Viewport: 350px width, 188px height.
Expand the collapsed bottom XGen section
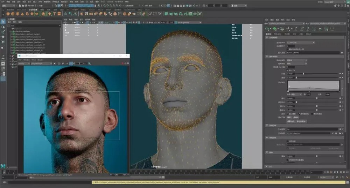coord(266,166)
